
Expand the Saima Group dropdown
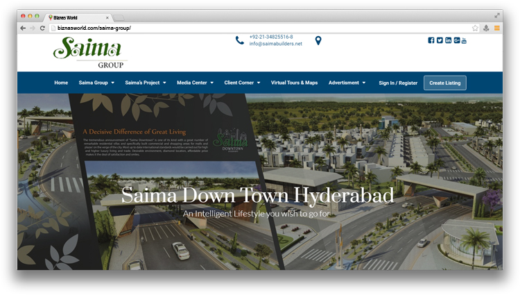click(x=96, y=83)
